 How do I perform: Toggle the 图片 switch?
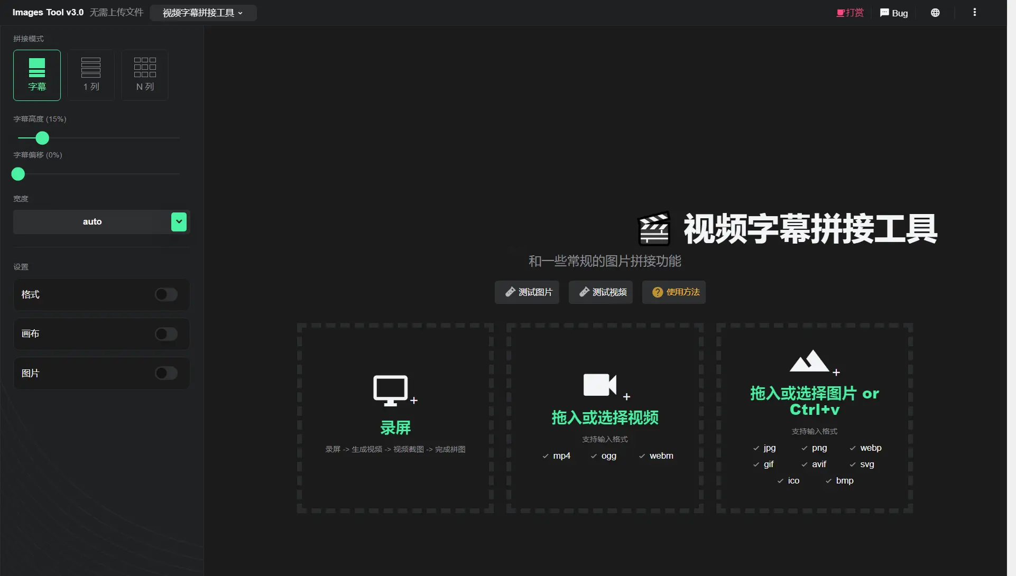(166, 373)
